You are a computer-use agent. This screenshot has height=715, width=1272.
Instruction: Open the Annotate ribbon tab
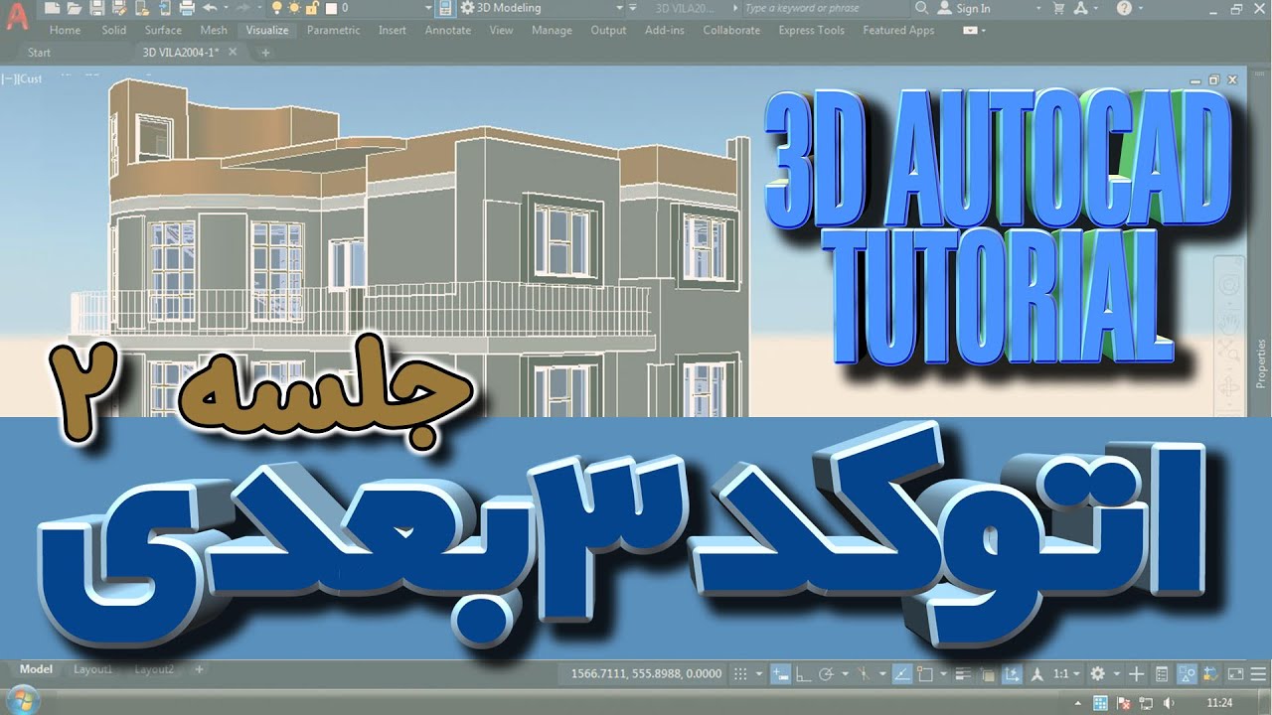coord(447,30)
